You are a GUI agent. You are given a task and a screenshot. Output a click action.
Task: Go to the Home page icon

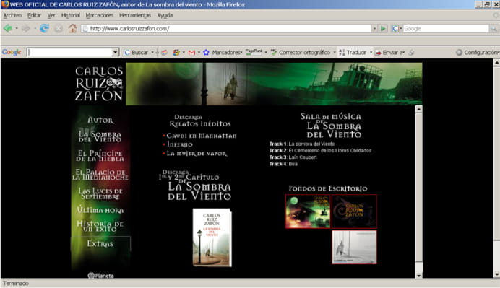tap(73, 28)
